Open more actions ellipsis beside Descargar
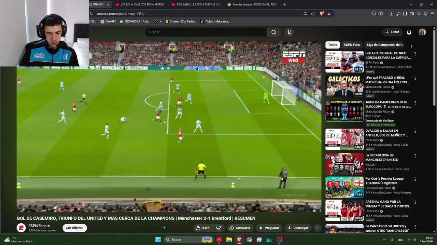The height and width of the screenshot is (245, 437). coord(318,228)
